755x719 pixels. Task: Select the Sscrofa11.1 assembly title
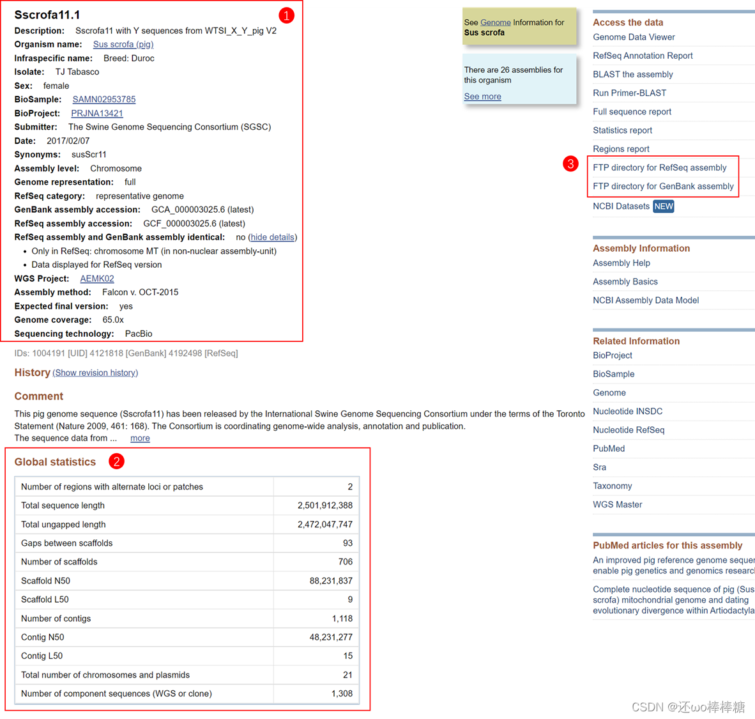tap(47, 15)
